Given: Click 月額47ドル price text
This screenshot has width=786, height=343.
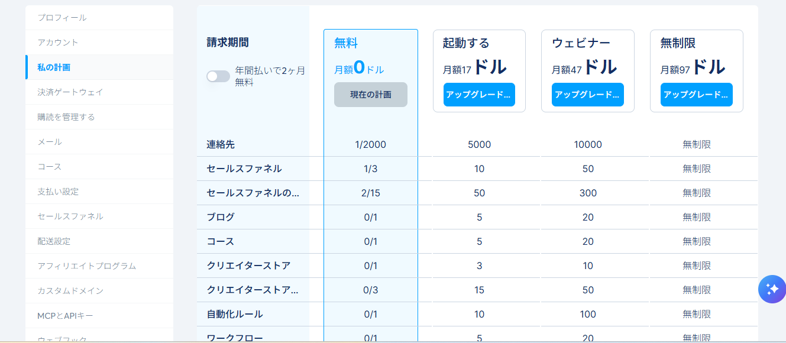Looking at the screenshot, I should click(583, 68).
